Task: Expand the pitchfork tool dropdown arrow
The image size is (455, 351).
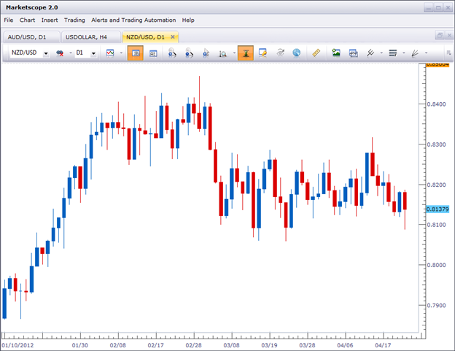Action: point(381,53)
